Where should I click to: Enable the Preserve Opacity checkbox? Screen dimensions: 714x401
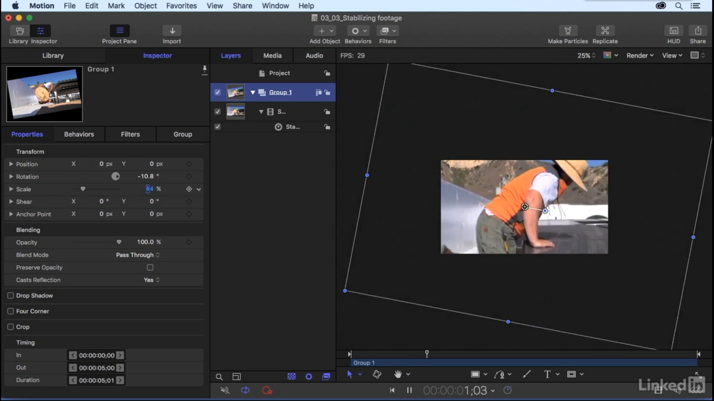coord(150,267)
